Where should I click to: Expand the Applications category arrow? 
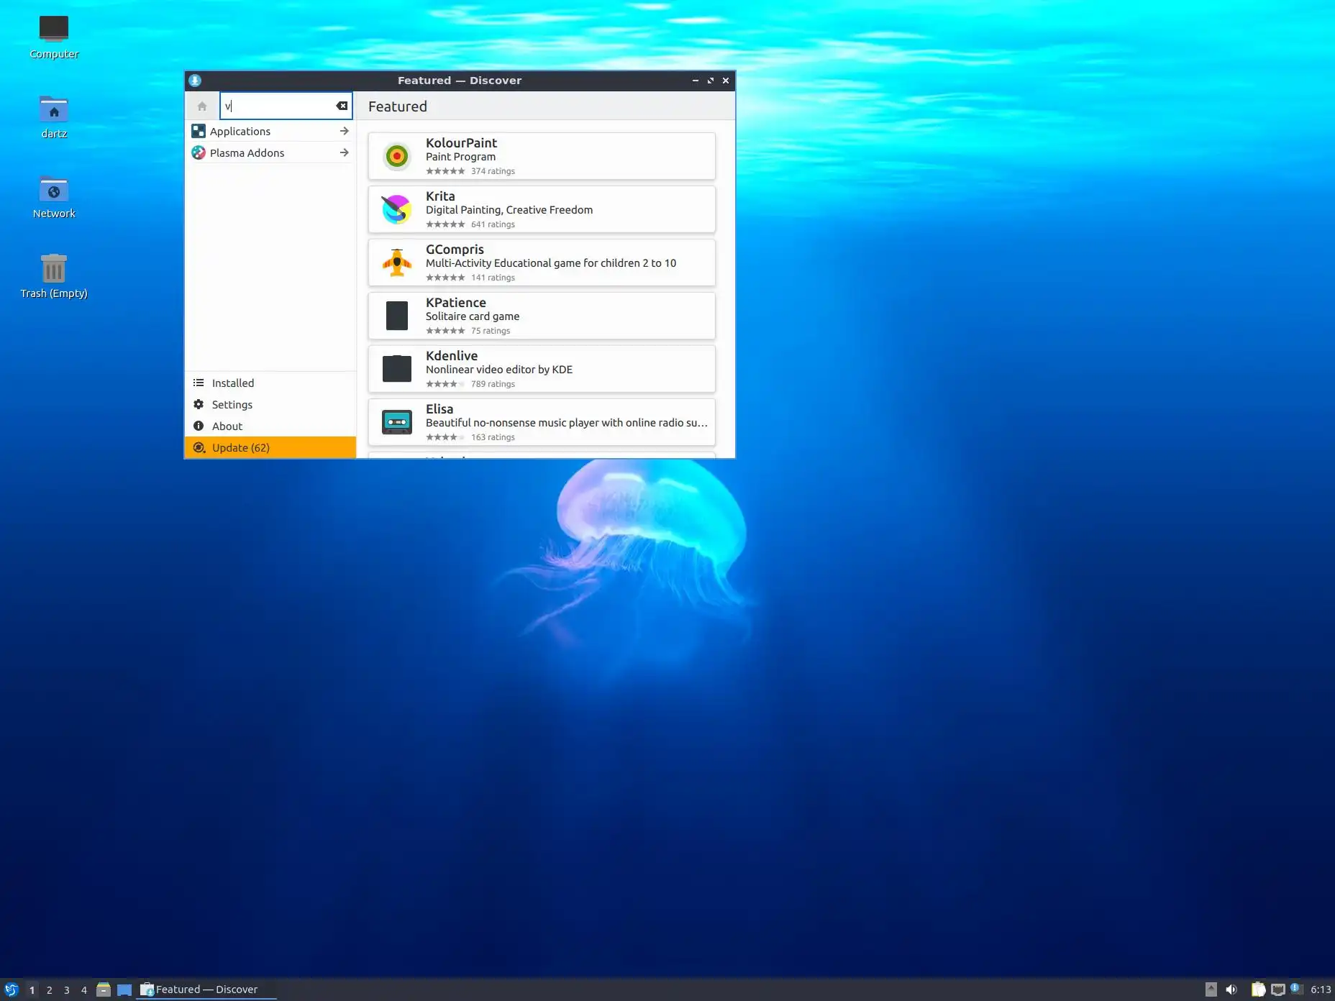[x=344, y=131]
